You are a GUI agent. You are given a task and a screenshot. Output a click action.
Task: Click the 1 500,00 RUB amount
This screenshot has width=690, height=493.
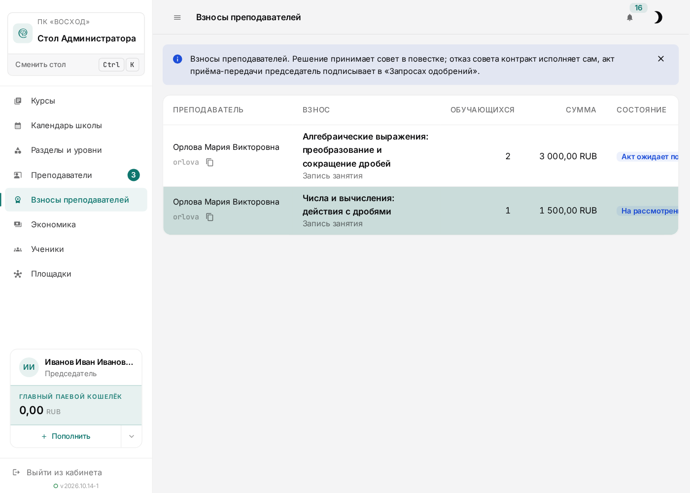click(568, 211)
